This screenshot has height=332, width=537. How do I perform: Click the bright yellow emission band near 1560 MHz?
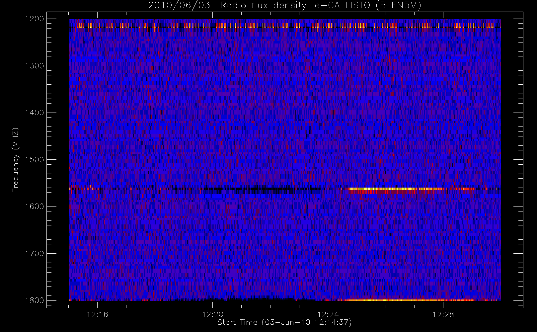point(395,189)
